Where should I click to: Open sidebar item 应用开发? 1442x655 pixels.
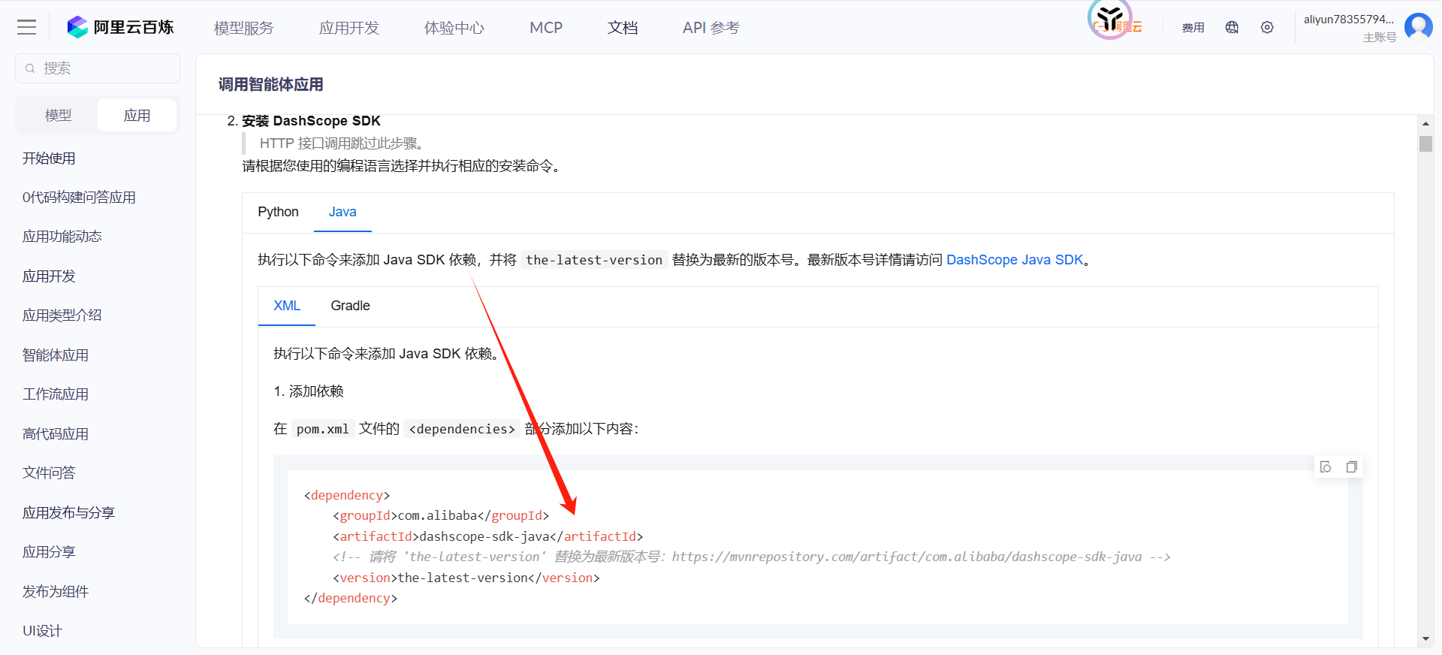point(49,276)
